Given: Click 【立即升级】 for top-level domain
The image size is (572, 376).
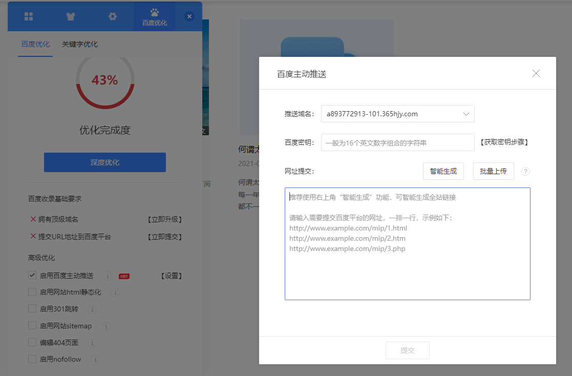Looking at the screenshot, I should (x=165, y=219).
